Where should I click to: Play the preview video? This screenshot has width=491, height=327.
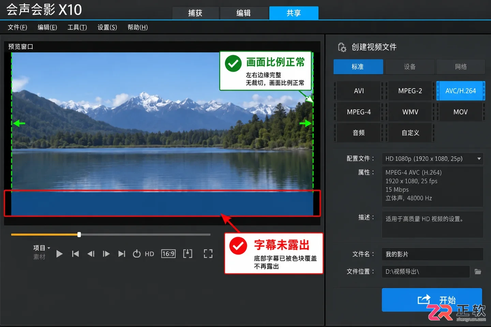pos(59,254)
